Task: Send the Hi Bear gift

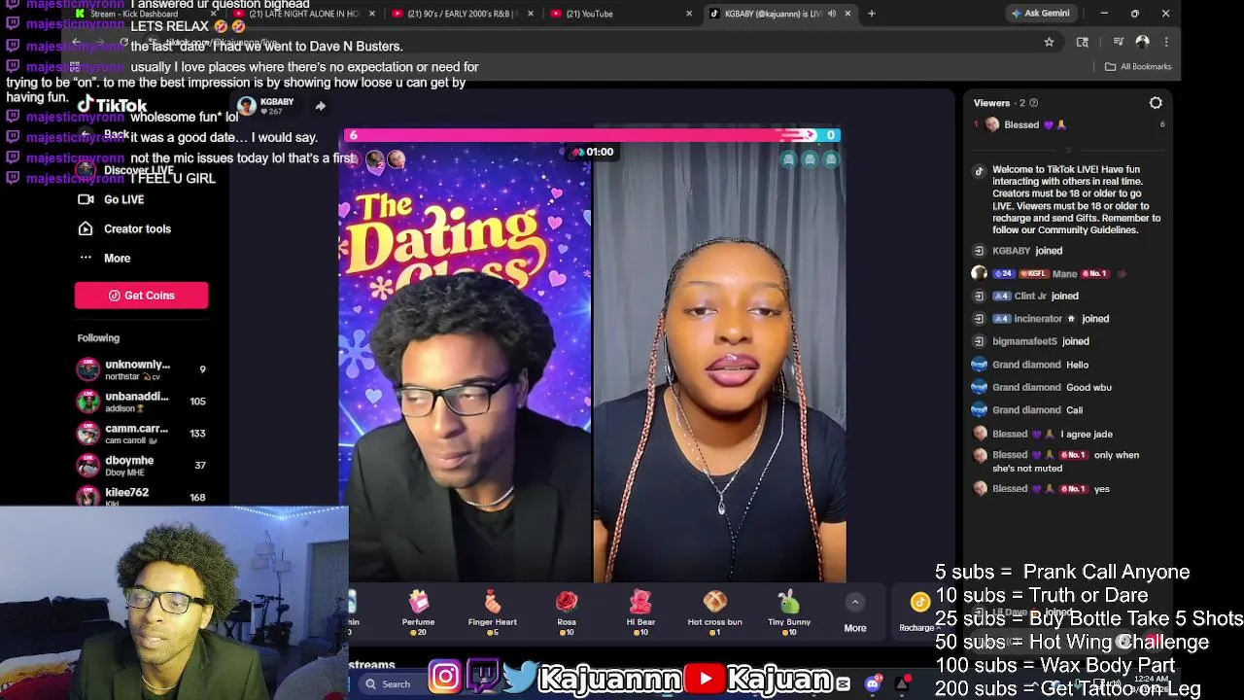Action: 640,612
